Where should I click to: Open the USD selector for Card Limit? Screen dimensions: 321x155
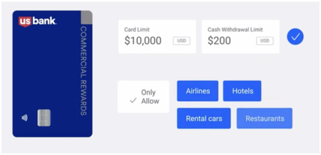pos(181,41)
